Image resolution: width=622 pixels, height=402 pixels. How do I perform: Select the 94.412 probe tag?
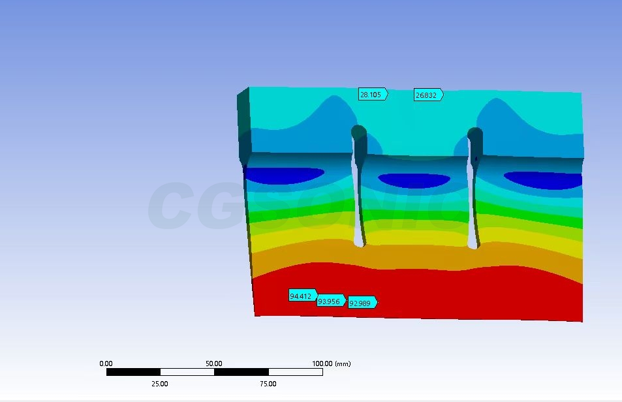click(x=302, y=296)
